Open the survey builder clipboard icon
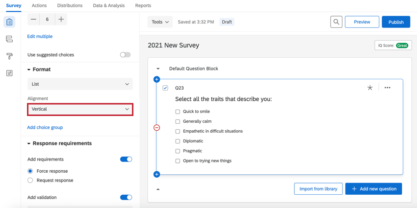Image resolution: width=417 pixels, height=208 pixels. coord(9,22)
